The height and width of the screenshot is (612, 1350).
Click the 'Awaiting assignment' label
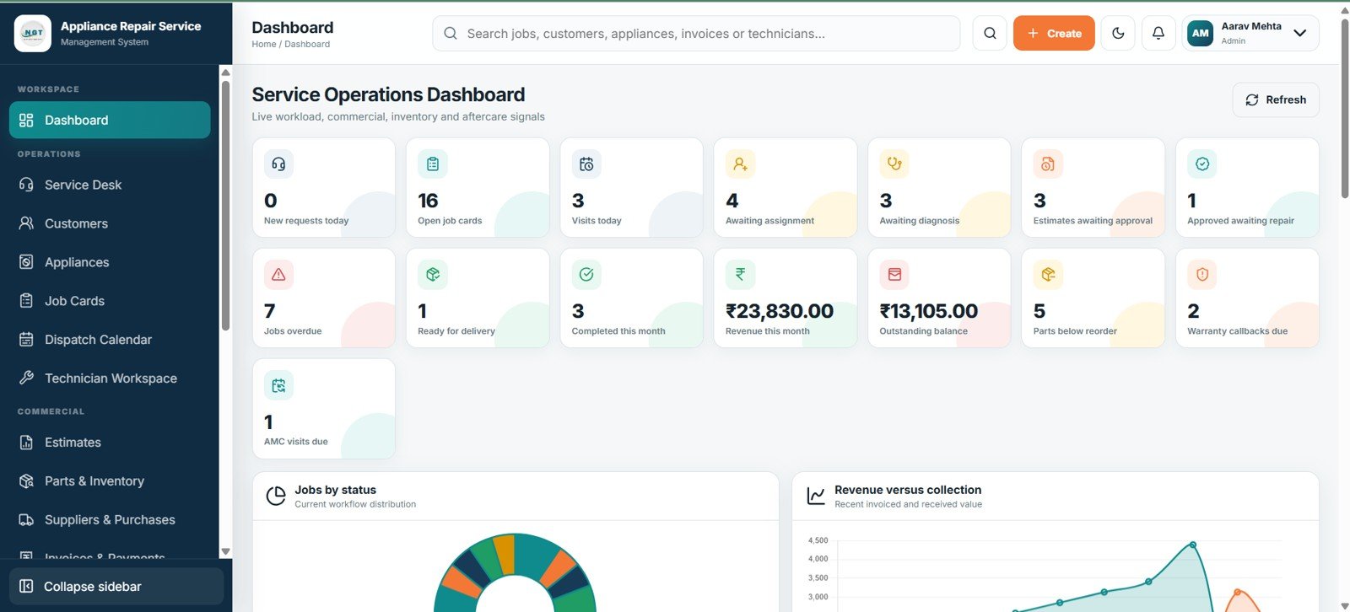(770, 221)
